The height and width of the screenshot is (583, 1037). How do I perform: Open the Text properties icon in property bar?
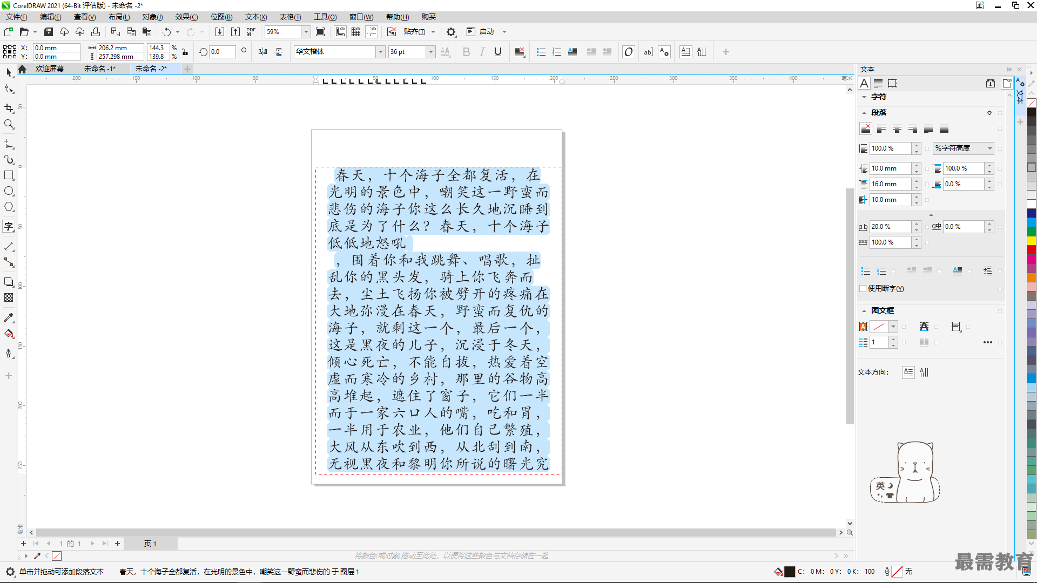664,52
